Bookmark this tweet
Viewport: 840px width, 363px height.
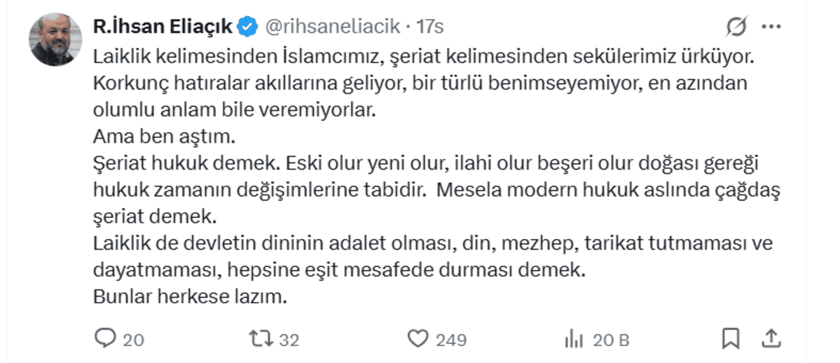click(x=731, y=338)
